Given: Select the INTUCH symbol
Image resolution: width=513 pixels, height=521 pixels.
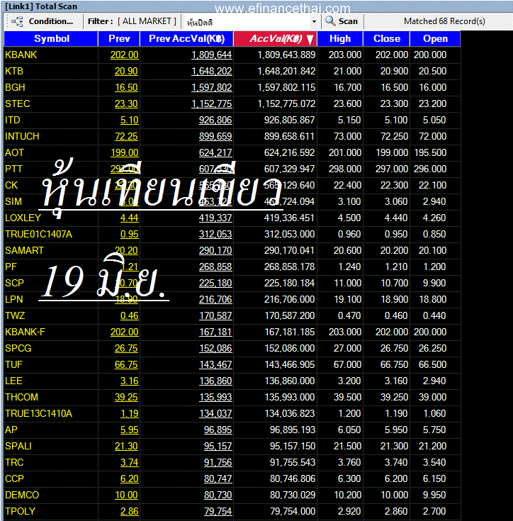Looking at the screenshot, I should (22, 136).
